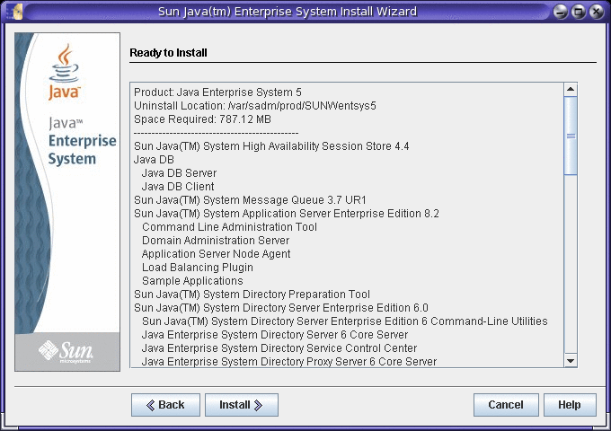Open Help for the install wizard

(x=570, y=405)
